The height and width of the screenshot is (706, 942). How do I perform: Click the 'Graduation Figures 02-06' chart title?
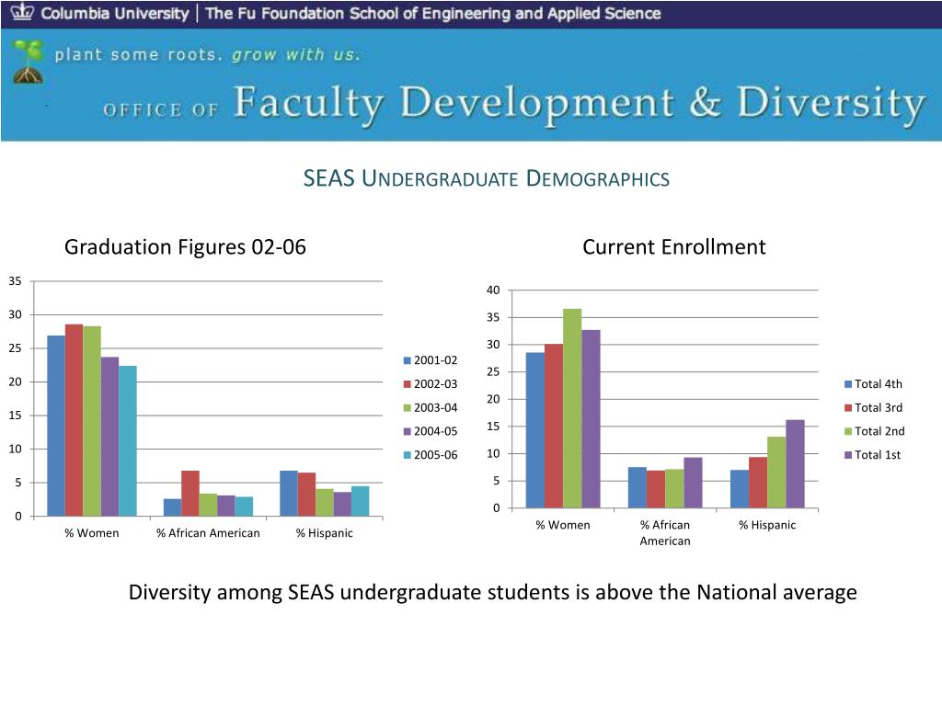click(185, 246)
